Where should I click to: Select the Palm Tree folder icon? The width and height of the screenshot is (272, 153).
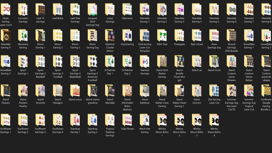[162, 36]
